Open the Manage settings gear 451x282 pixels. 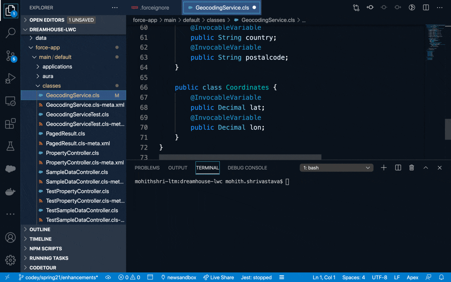click(11, 260)
